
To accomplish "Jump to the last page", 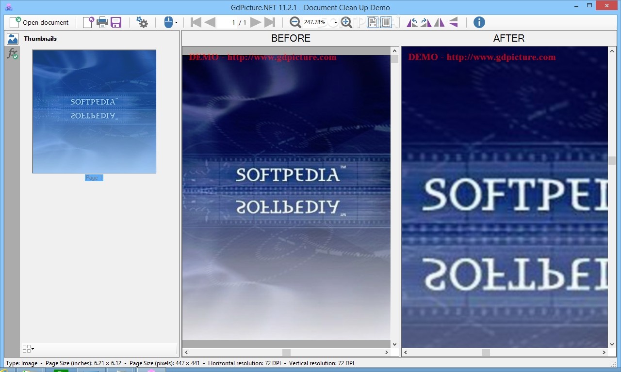I will [270, 22].
